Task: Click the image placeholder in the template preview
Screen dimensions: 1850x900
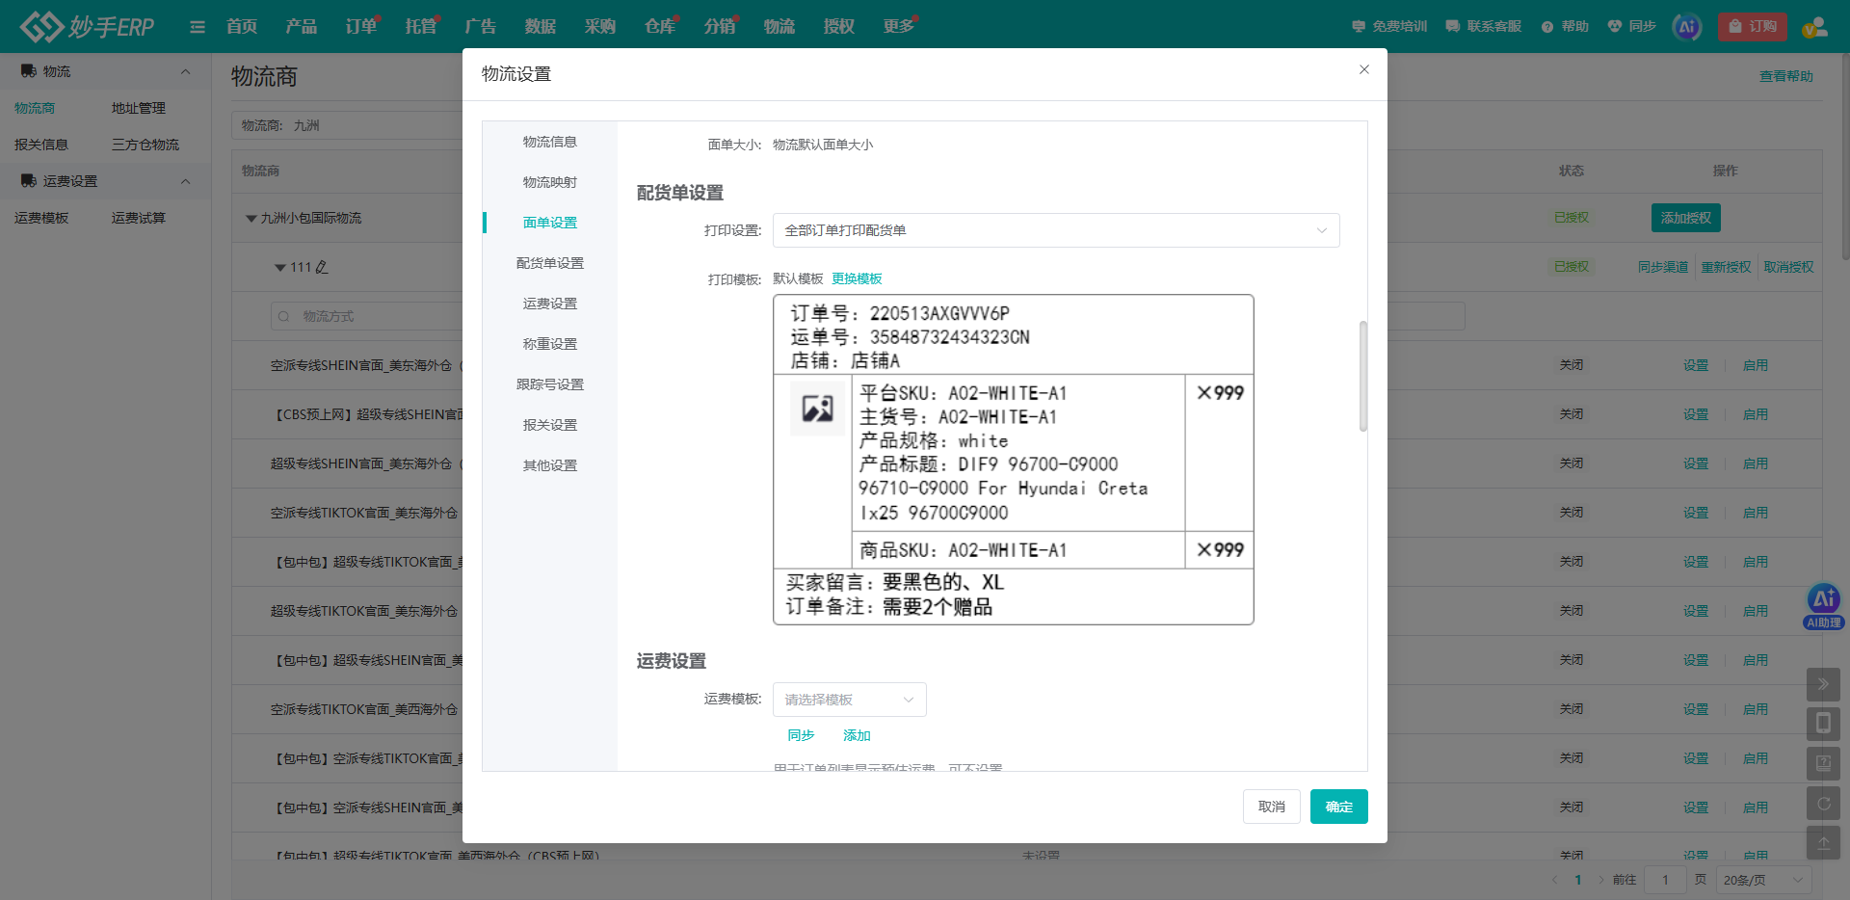Action: coord(818,409)
